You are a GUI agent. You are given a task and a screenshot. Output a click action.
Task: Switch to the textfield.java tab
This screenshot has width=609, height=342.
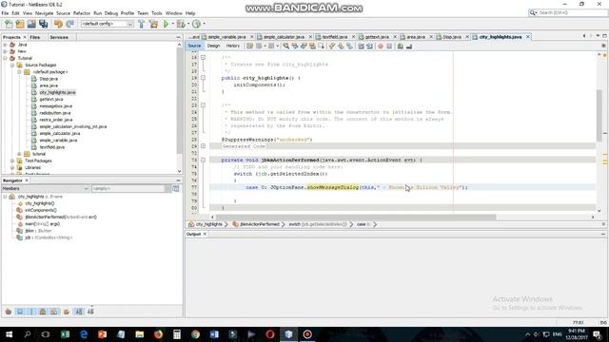(335, 37)
